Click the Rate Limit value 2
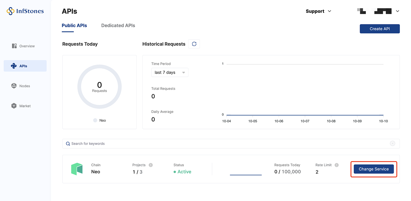Screen dimensions: 411x201 pyautogui.click(x=317, y=172)
